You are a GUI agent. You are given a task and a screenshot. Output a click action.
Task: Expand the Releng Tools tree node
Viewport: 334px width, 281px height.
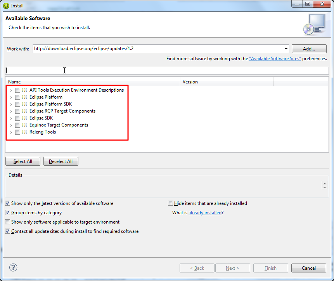[10, 132]
